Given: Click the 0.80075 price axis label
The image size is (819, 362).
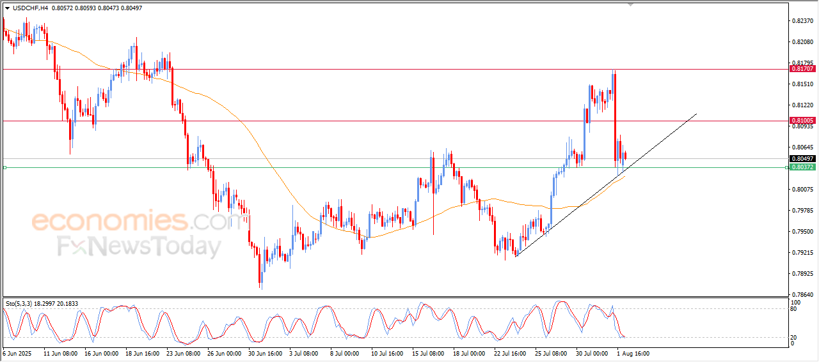Looking at the screenshot, I should pos(802,190).
